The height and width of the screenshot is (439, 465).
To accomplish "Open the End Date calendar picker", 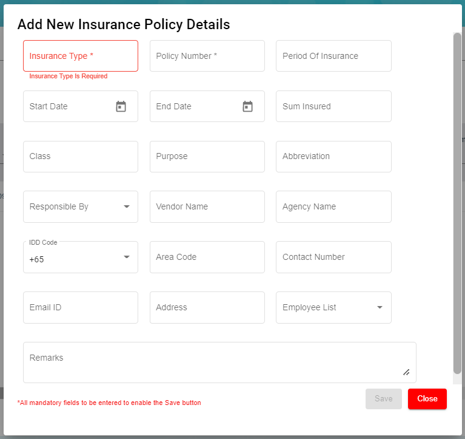I will [247, 107].
